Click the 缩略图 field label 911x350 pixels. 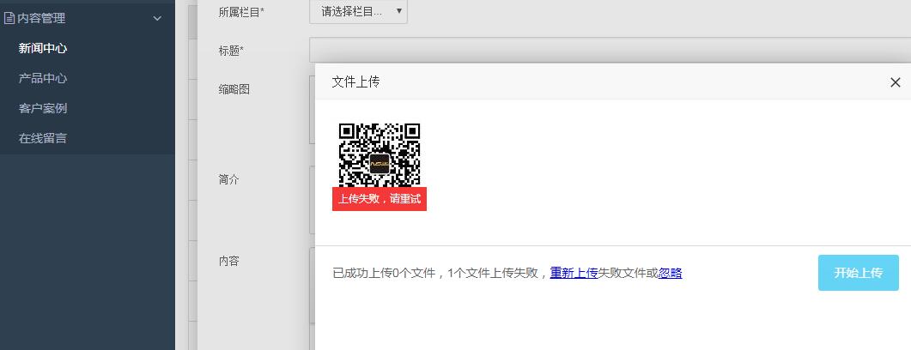[234, 89]
